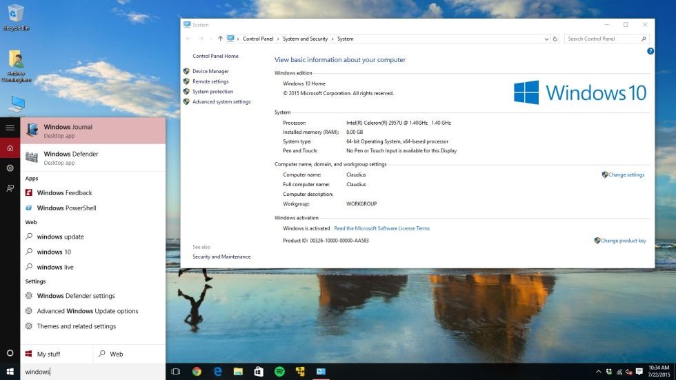
Task: Open the settings gear in search sidebar
Action: [x=10, y=168]
